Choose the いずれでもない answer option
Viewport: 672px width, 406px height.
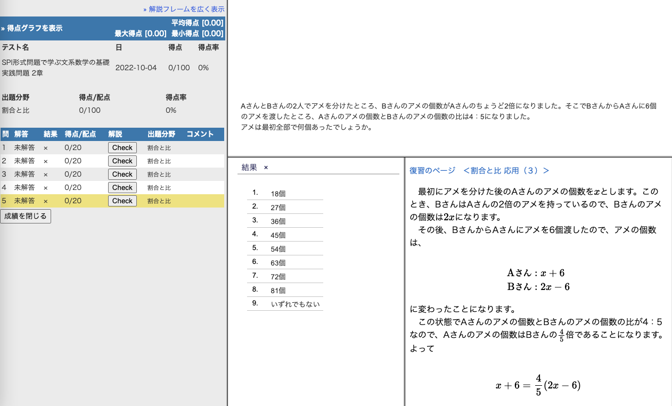[x=295, y=304]
